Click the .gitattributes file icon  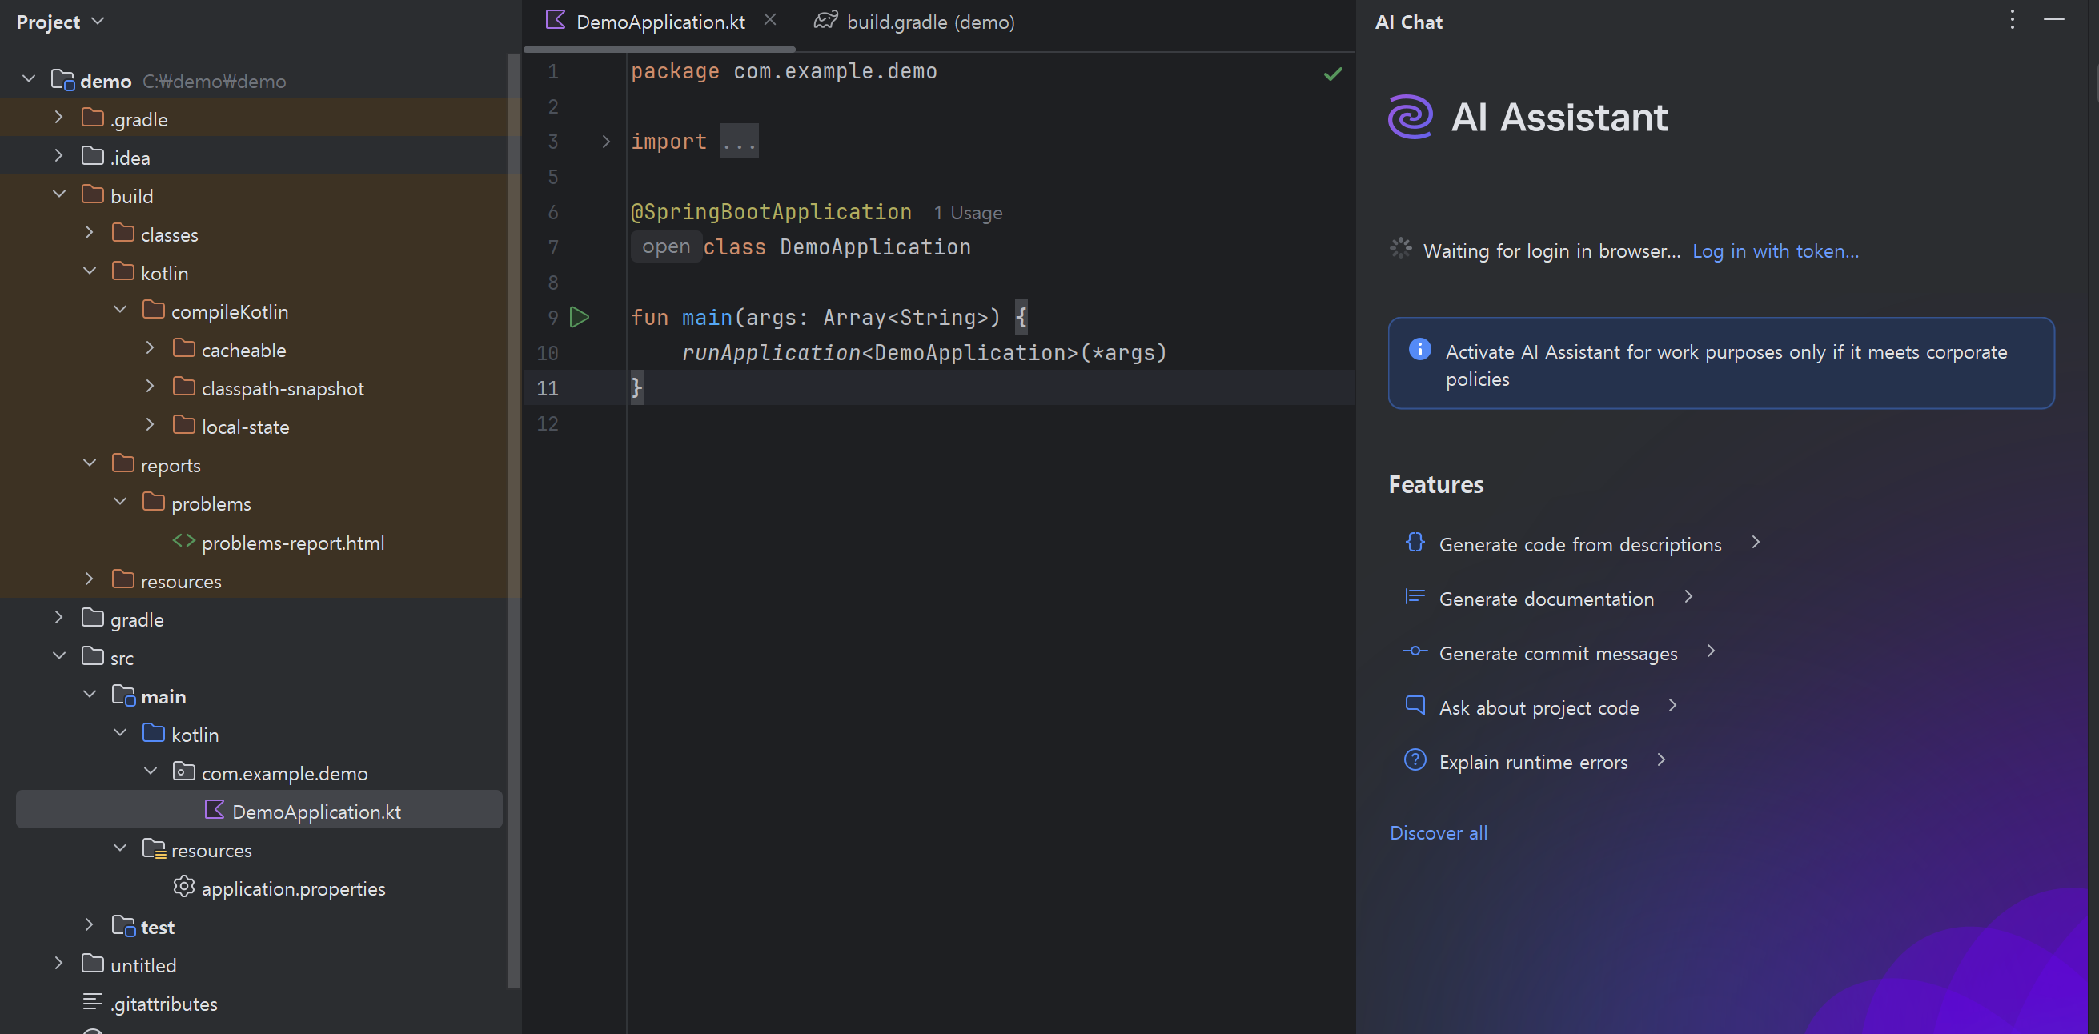click(93, 1001)
